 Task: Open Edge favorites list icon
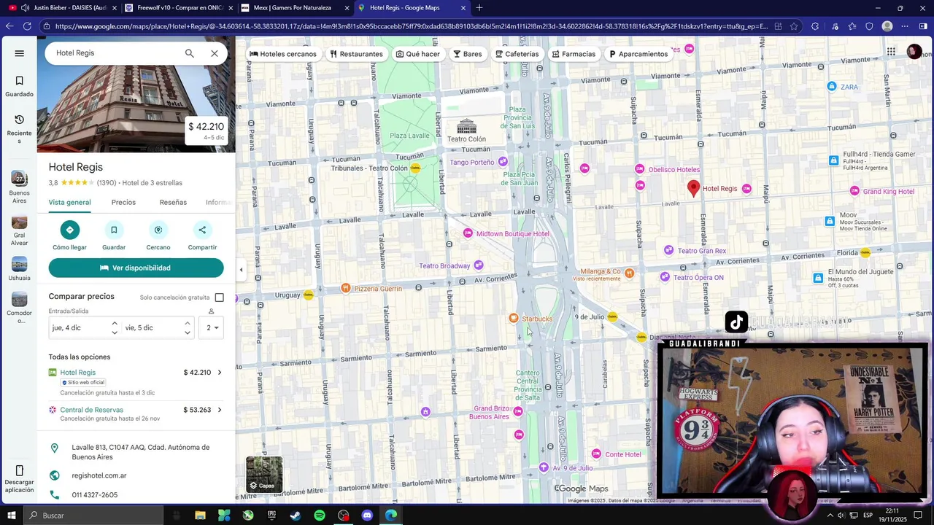tap(852, 26)
